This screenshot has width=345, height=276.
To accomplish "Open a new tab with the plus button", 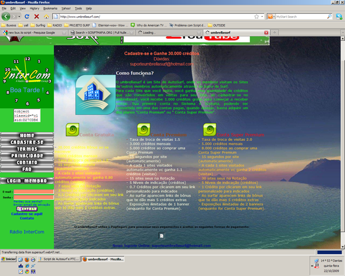I will [275, 33].
